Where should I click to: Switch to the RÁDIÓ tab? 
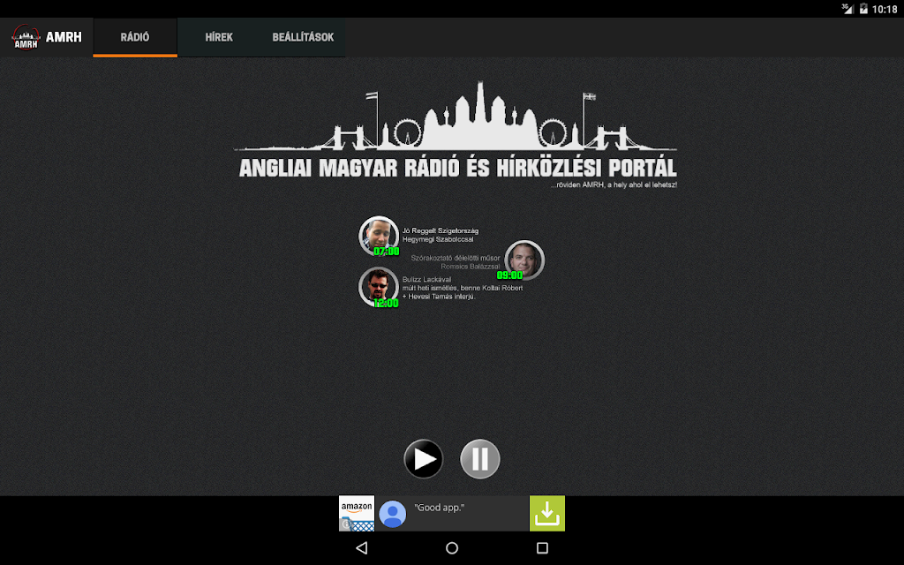click(x=135, y=37)
